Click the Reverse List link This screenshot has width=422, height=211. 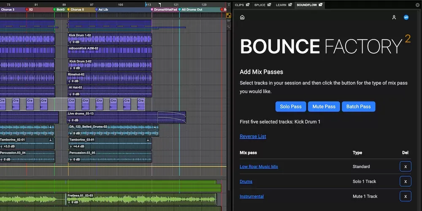253,136
